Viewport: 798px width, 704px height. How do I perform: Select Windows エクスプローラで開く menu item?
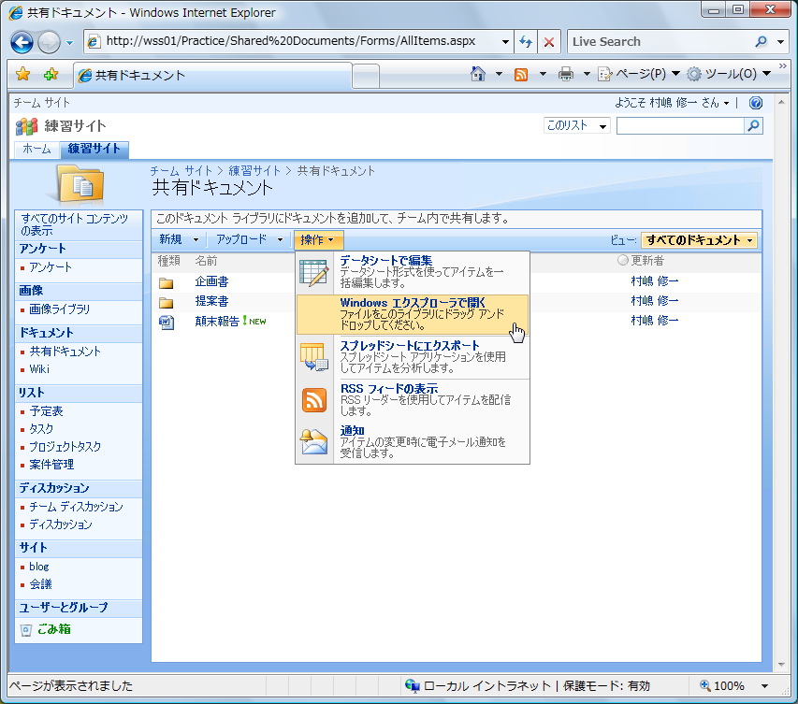coord(412,314)
